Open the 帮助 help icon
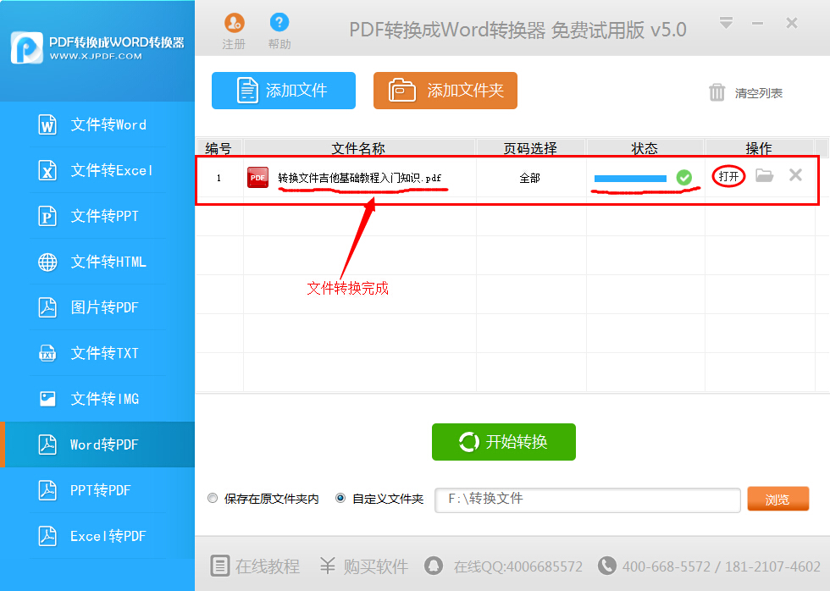 [x=279, y=22]
